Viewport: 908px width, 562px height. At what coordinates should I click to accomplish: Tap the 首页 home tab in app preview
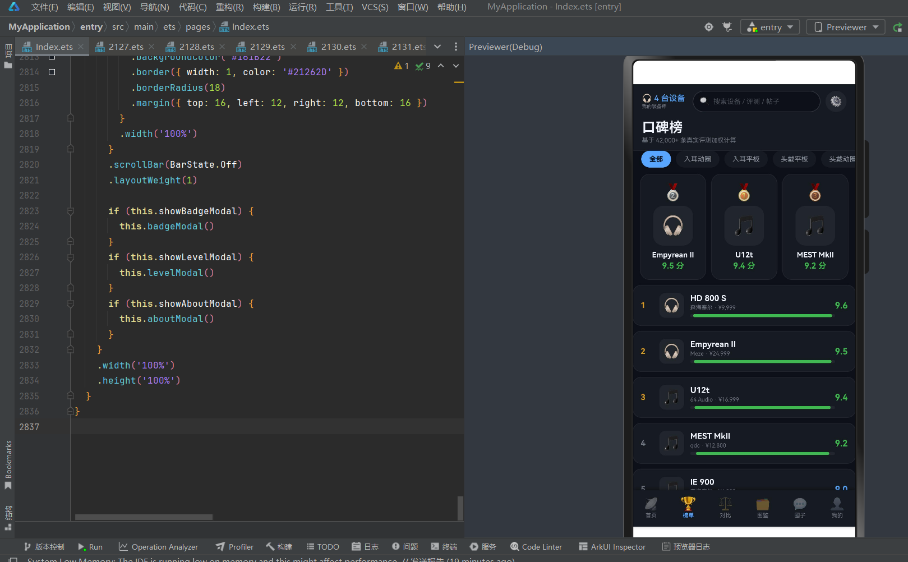(651, 508)
